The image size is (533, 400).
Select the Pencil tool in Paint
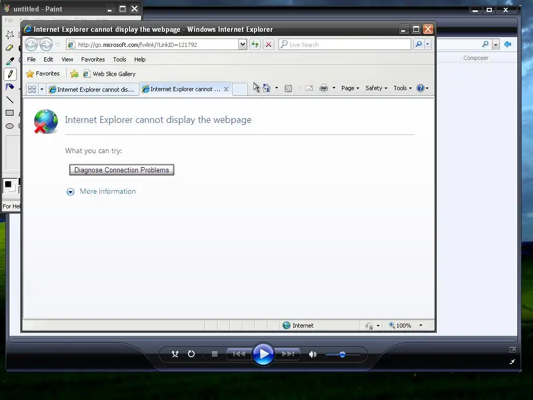click(10, 74)
